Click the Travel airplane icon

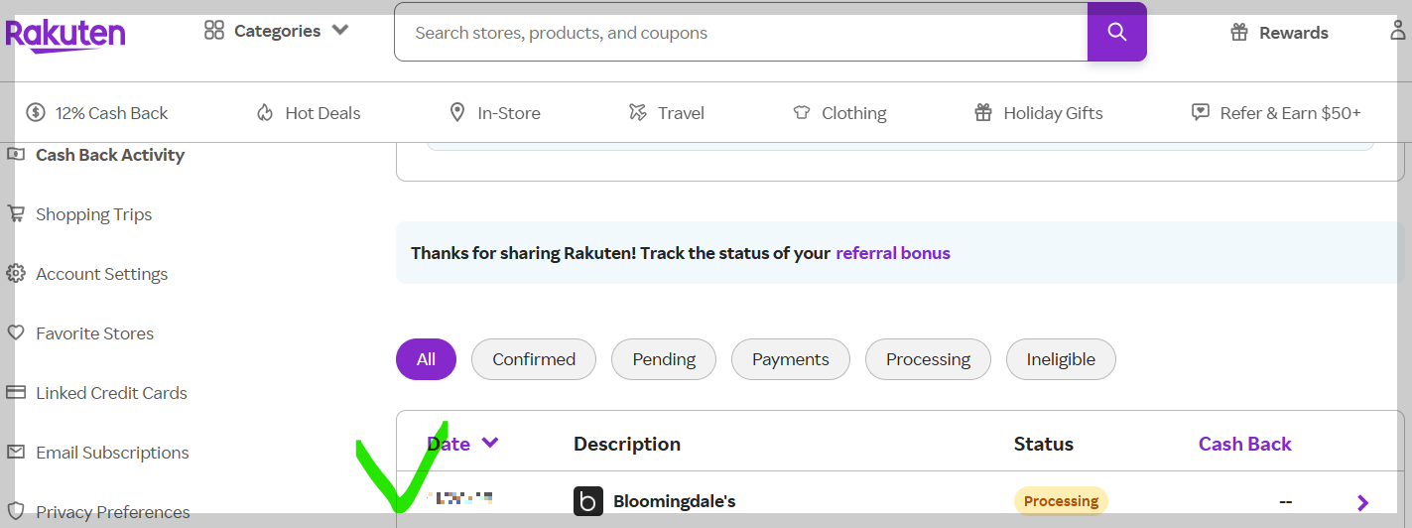pos(638,112)
